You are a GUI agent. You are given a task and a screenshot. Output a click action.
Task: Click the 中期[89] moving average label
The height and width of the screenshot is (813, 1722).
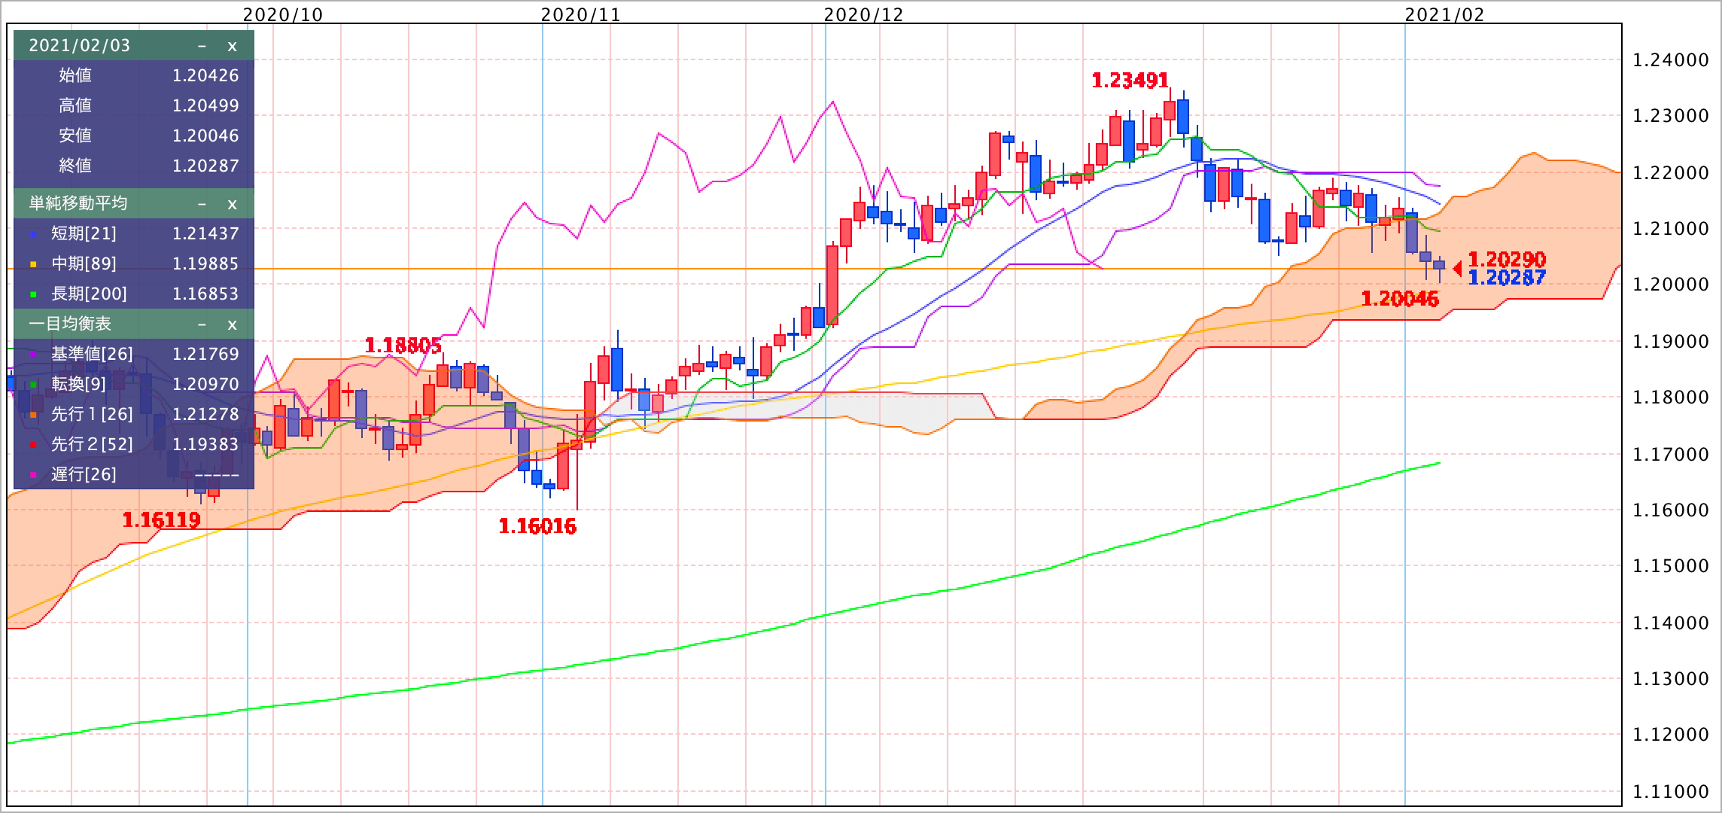[84, 263]
